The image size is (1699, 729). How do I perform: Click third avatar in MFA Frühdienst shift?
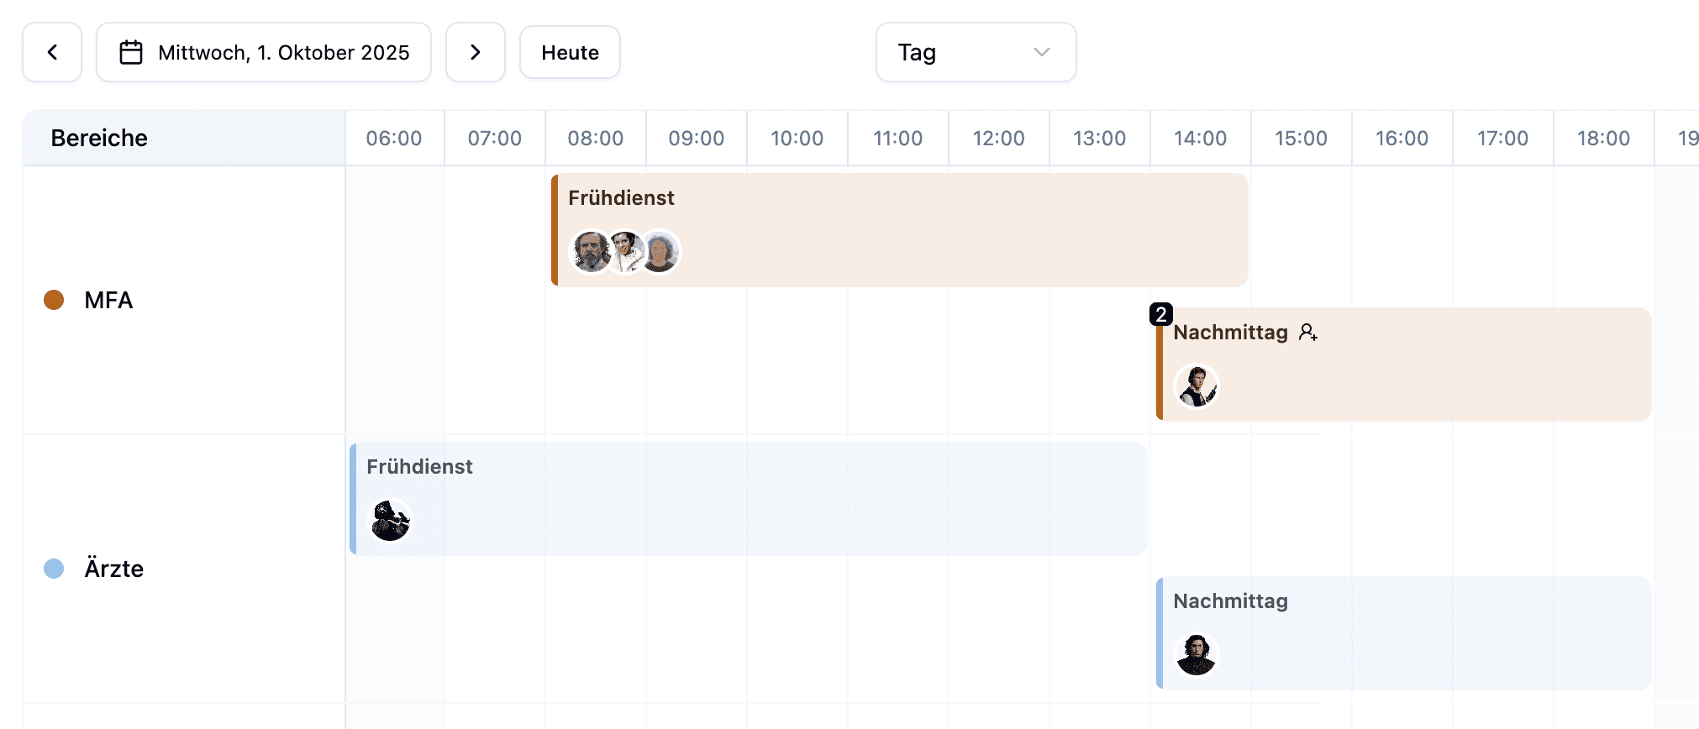click(661, 252)
